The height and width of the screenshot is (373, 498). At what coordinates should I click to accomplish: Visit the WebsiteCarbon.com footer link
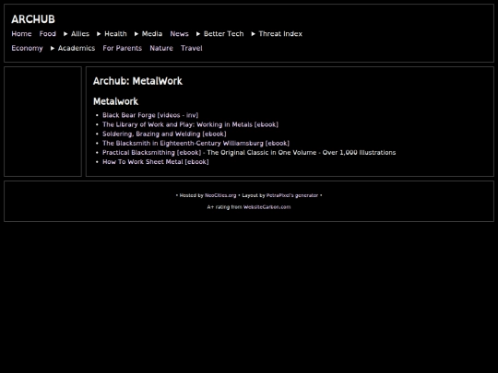pyautogui.click(x=267, y=207)
